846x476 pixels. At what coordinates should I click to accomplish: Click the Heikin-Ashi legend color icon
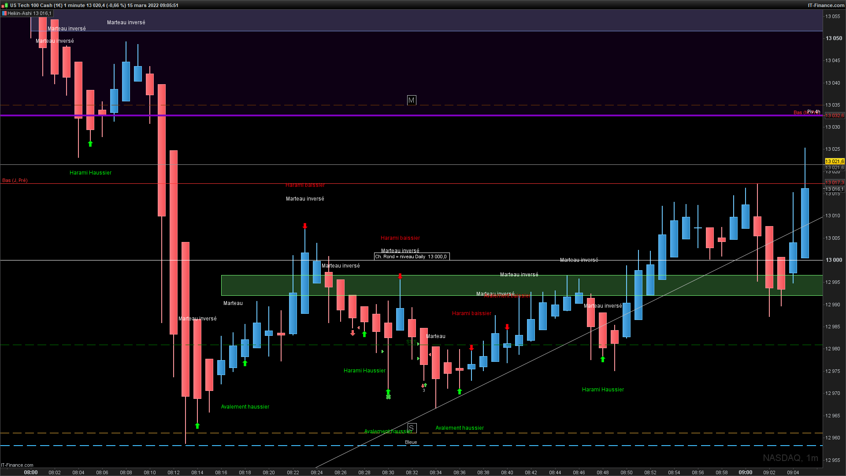tap(4, 14)
